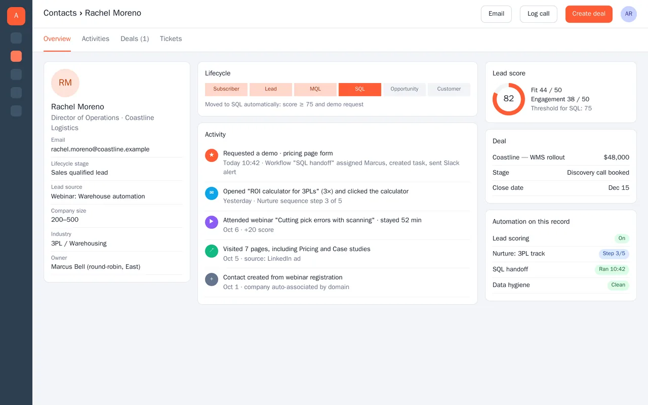This screenshot has width=648, height=405.
Task: Open the highlighted orange sidebar item
Action: [16, 56]
